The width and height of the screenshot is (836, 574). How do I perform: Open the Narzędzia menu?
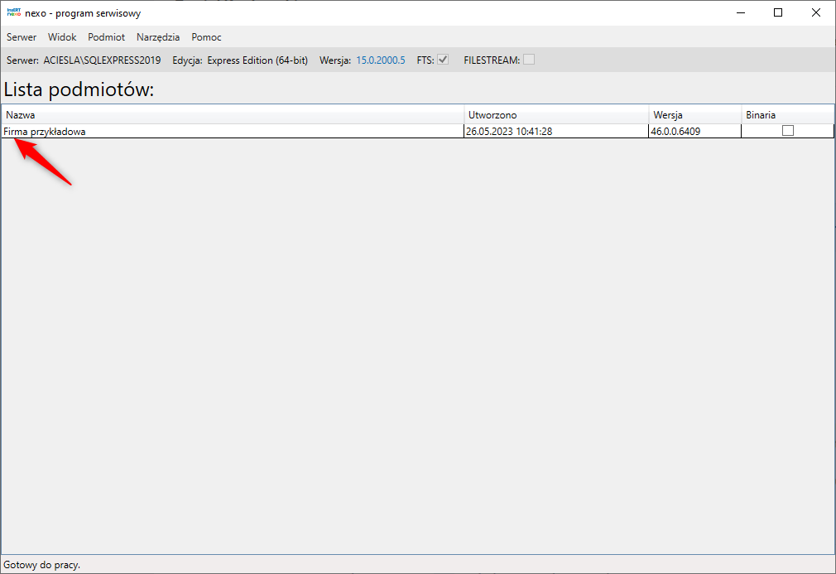pyautogui.click(x=158, y=37)
